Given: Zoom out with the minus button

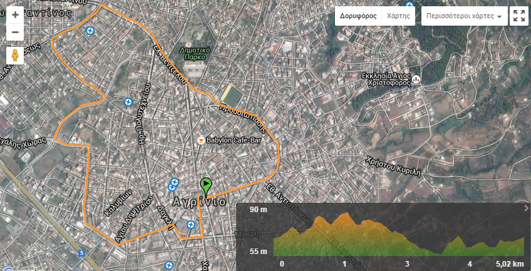Looking at the screenshot, I should click(15, 31).
